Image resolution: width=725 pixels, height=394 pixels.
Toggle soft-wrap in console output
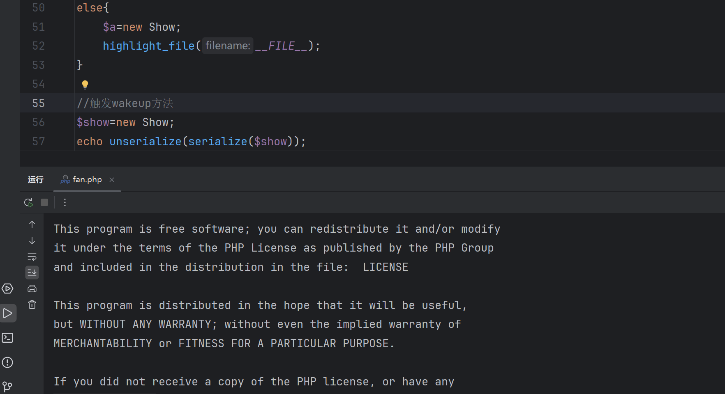tap(32, 257)
